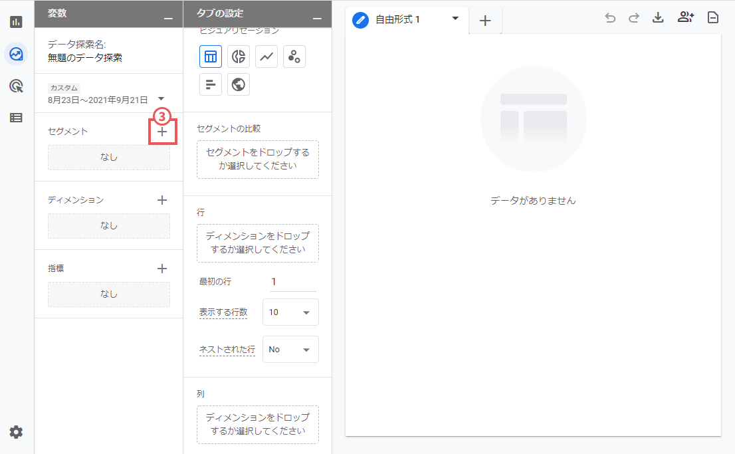The image size is (735, 454).
Task: Click the 列 dimension drop zone
Action: pos(258,425)
